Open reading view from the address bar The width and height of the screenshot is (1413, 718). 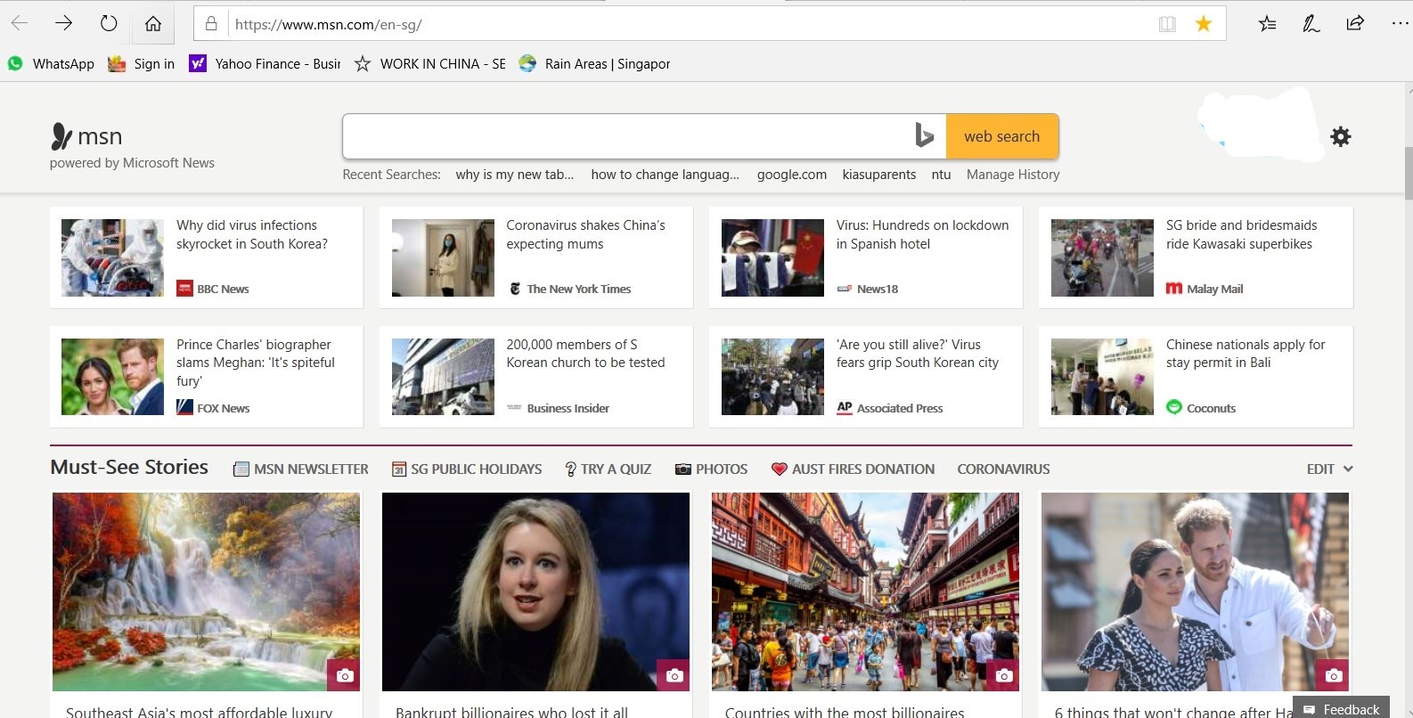pos(1167,24)
